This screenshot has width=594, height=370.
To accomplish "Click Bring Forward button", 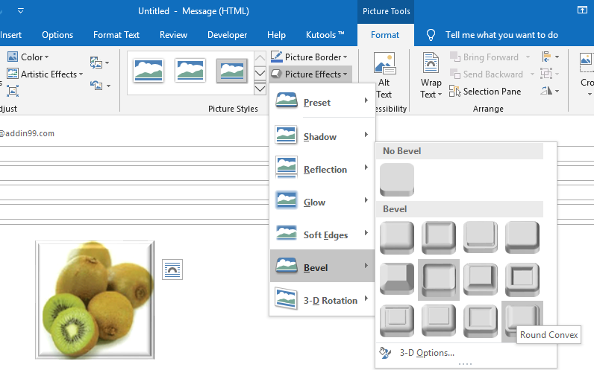I will pyautogui.click(x=484, y=57).
